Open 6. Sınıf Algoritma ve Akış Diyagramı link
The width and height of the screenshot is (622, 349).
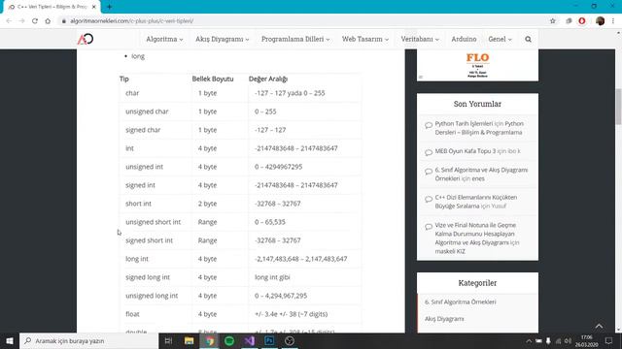click(481, 174)
